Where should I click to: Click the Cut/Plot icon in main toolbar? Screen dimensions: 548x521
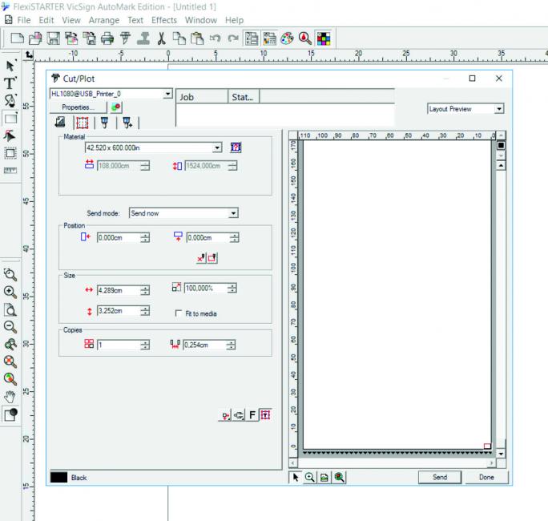pos(126,38)
